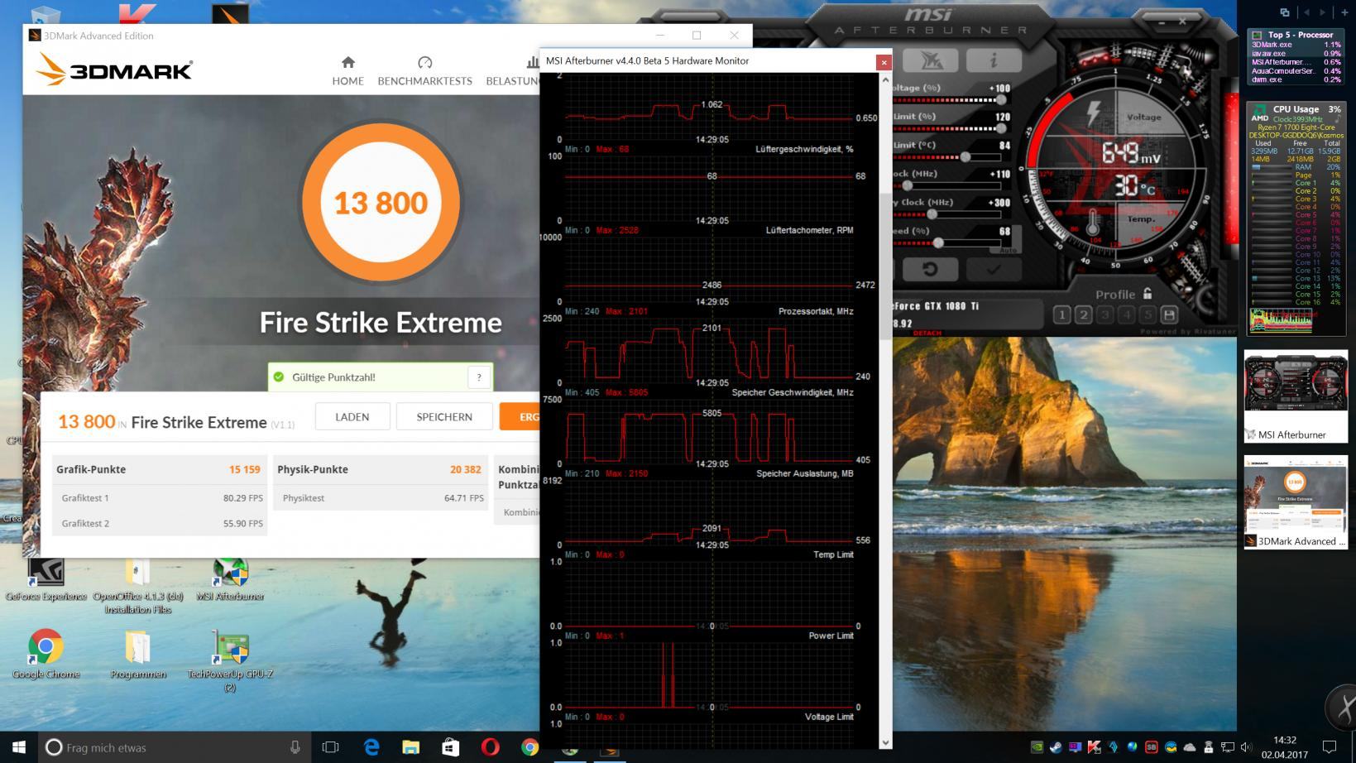Open Microsoft Edge from the taskbar
The image size is (1356, 763).
[x=371, y=747]
